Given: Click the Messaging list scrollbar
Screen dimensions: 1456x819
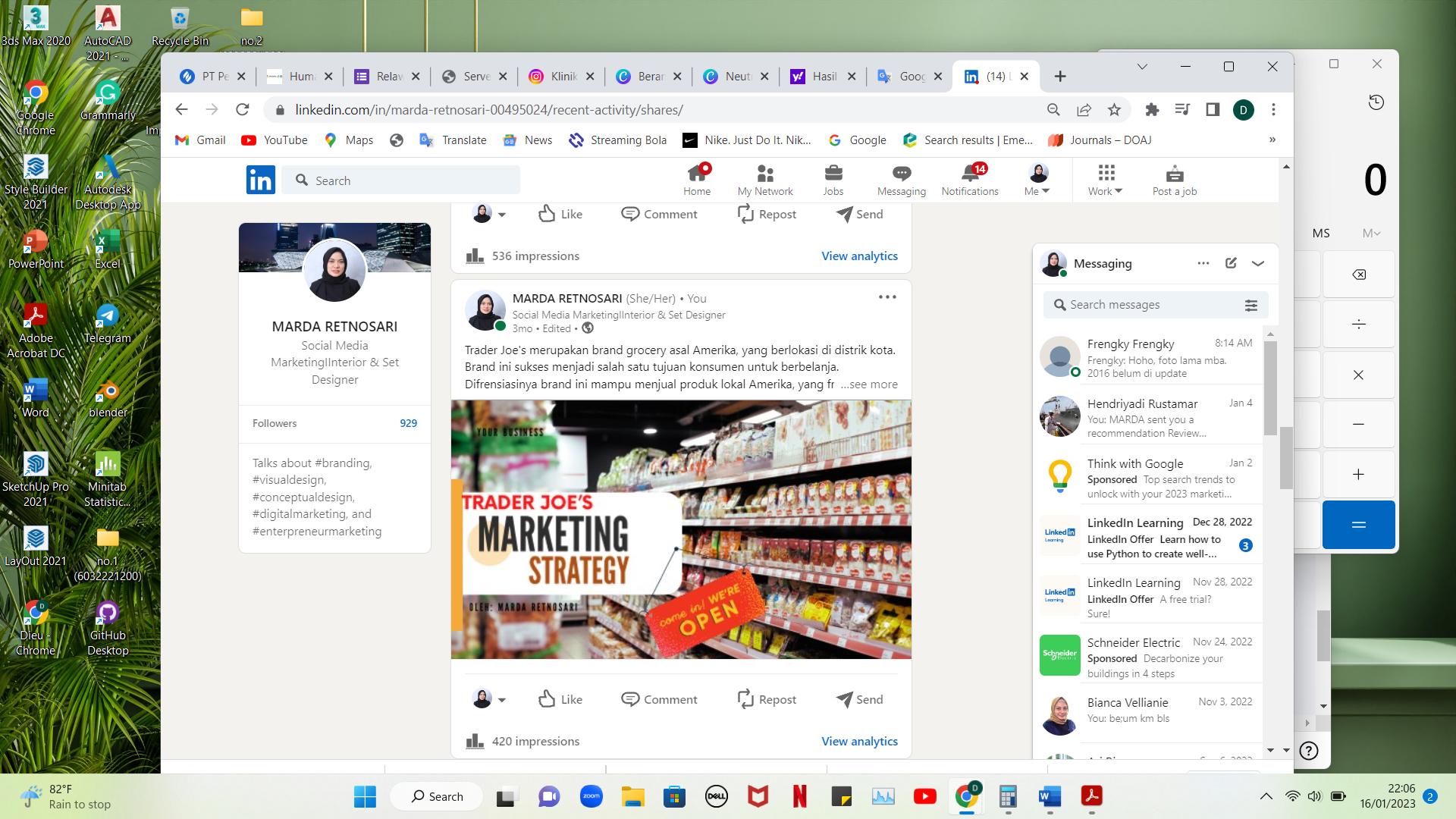Looking at the screenshot, I should pos(1270,387).
